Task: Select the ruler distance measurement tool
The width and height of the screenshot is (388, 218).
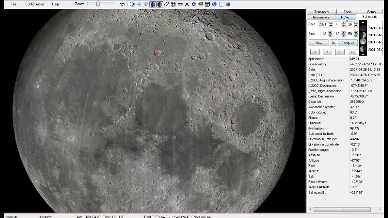Action: 180,4
